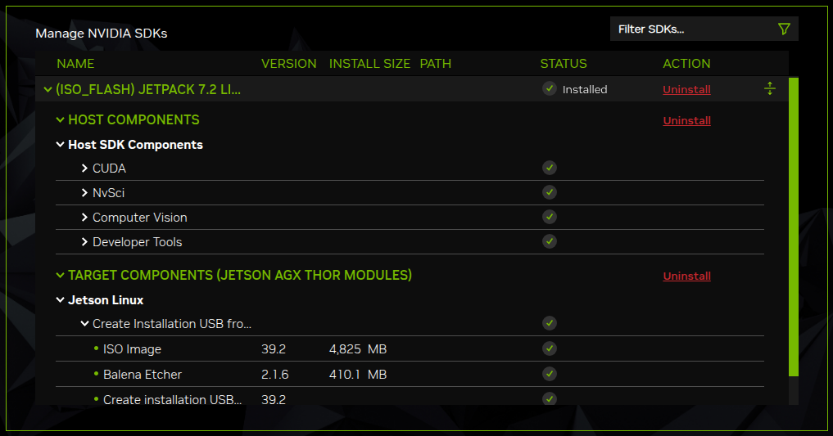Click the filter funnel icon
The width and height of the screenshot is (833, 436).
coord(784,29)
